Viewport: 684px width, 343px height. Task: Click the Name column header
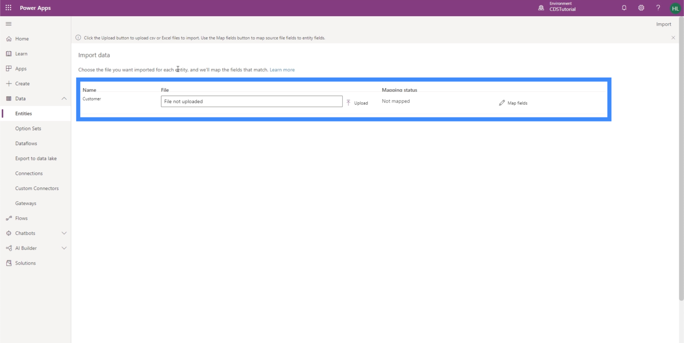(89, 90)
